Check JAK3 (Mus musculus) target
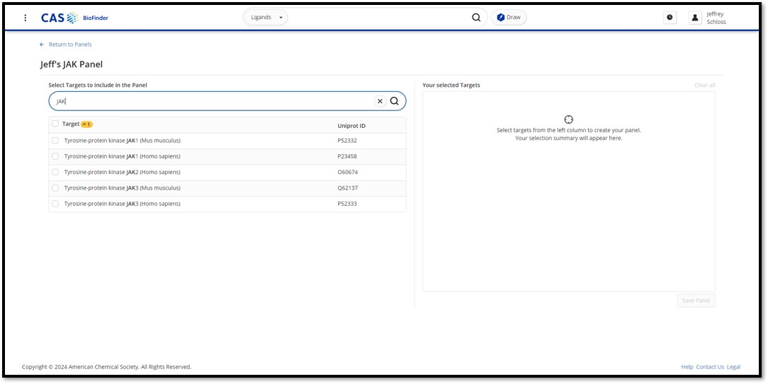The height and width of the screenshot is (384, 768). [x=55, y=188]
